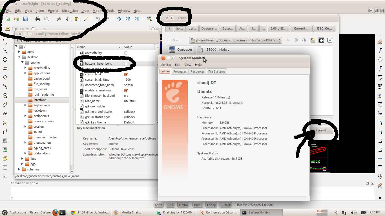This screenshot has height=216, width=385.
Task: Toggle the ETrack status button
Action: click(226, 205)
